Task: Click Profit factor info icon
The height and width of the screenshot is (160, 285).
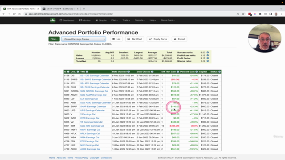Action: pyautogui.click(x=208, y=58)
